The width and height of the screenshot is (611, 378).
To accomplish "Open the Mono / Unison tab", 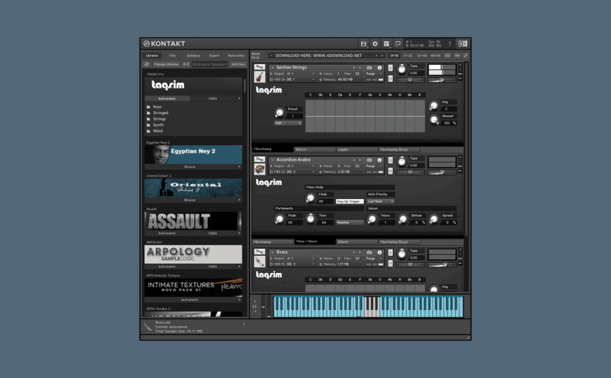I will 314,241.
